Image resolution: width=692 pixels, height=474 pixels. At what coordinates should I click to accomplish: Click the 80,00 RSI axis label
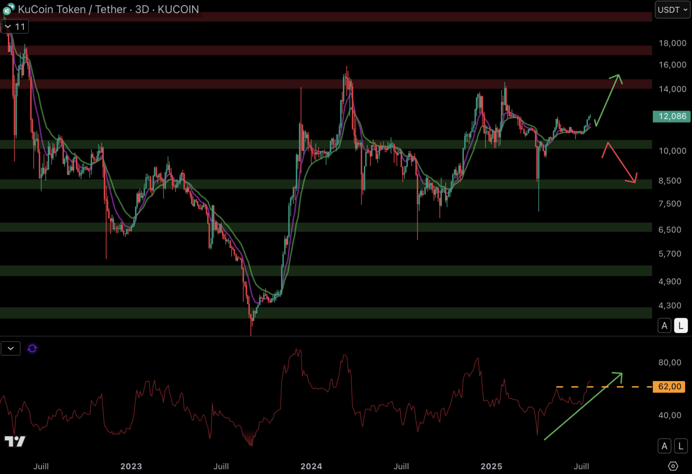670,363
